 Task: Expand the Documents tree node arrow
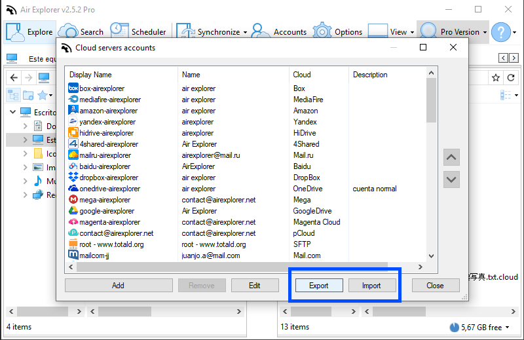pos(26,126)
